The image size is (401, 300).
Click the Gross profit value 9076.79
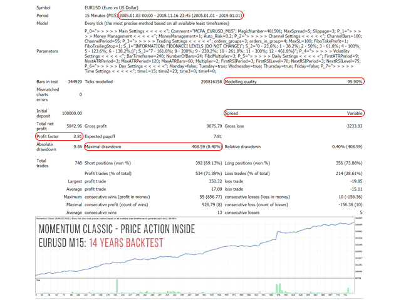pyautogui.click(x=214, y=126)
